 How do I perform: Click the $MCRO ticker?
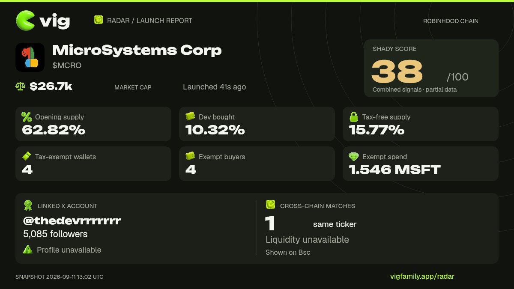pyautogui.click(x=67, y=66)
